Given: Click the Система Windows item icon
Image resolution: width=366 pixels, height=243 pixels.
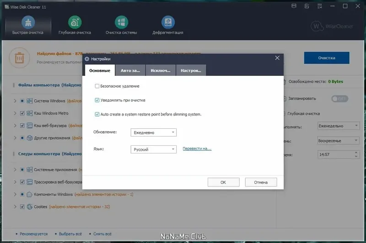Looking at the screenshot, I should [29, 101].
